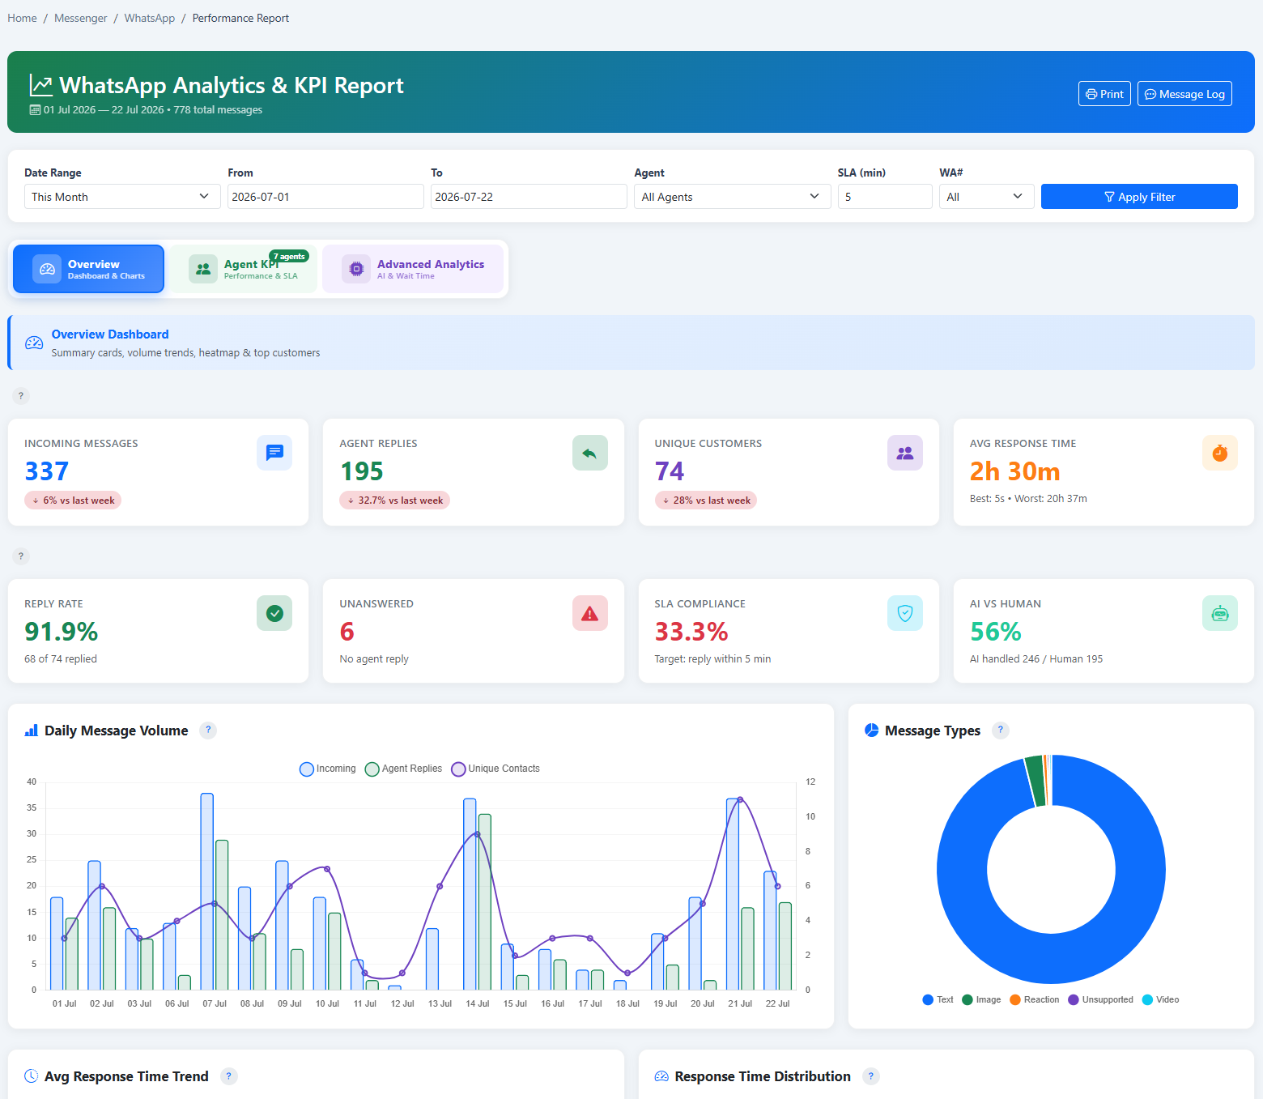Click the '32.7% vs last week' badge

click(x=394, y=501)
